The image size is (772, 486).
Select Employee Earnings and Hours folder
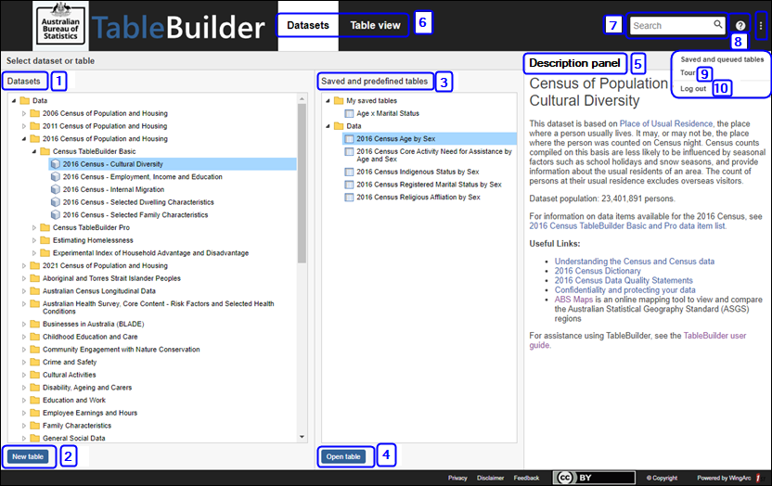(90, 414)
